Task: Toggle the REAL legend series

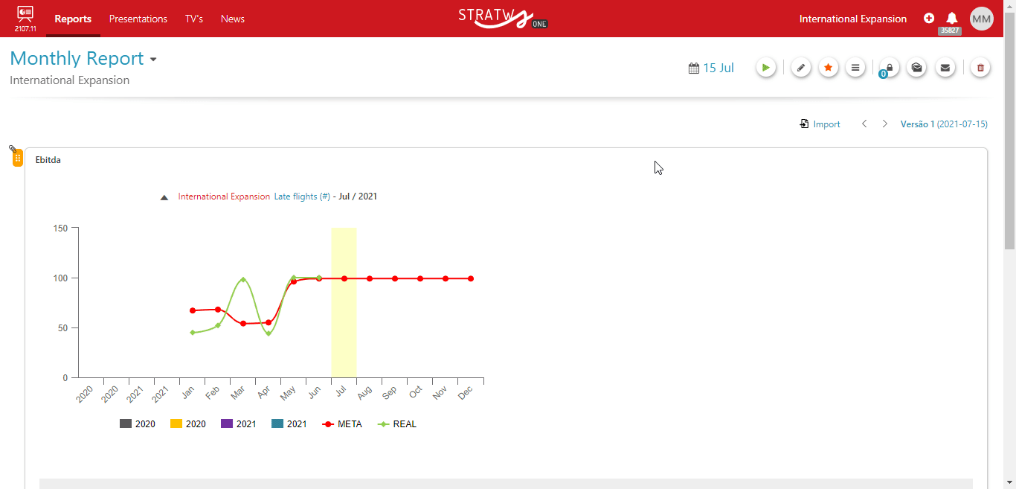Action: [x=397, y=424]
